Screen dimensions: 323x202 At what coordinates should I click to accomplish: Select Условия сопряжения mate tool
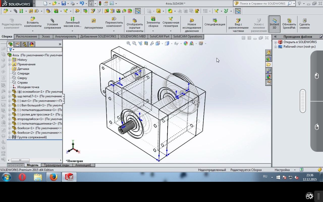(52, 24)
